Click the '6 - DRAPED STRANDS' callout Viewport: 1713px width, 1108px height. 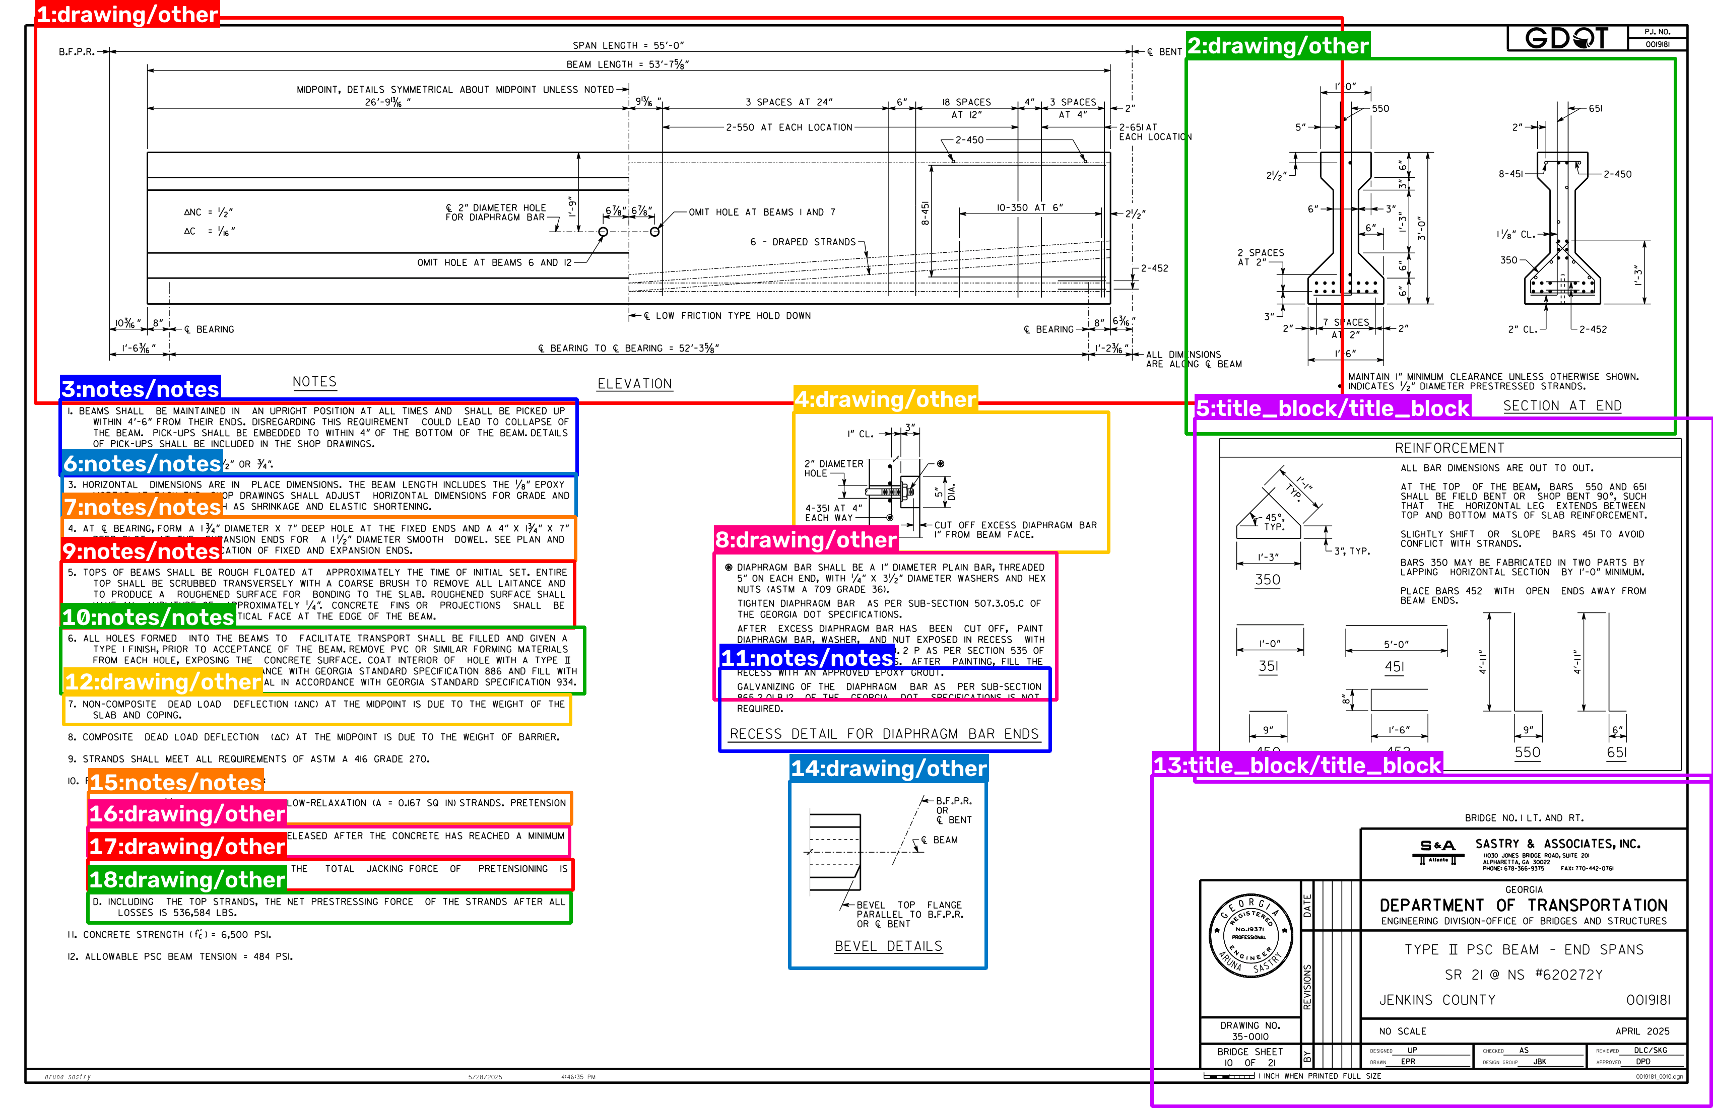[803, 242]
